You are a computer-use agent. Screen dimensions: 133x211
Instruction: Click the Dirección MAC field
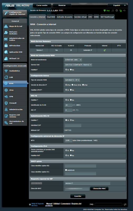[x=77, y=189]
